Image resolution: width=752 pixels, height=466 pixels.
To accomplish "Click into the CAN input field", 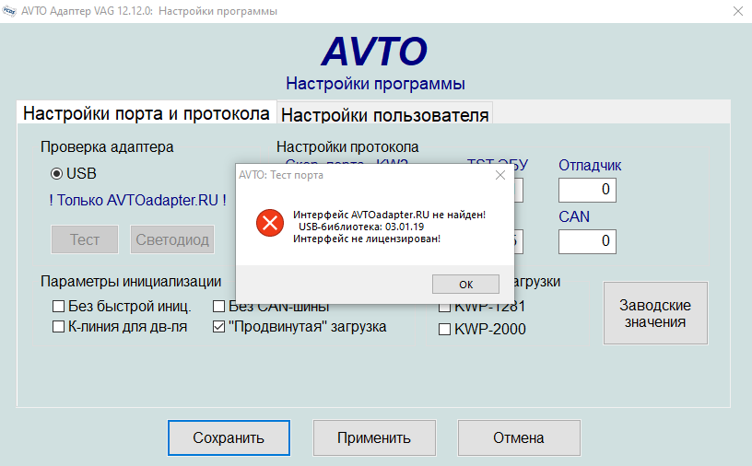I will 587,241.
